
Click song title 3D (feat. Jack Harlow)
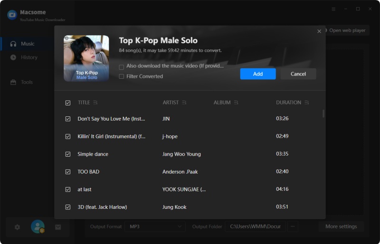coord(102,207)
